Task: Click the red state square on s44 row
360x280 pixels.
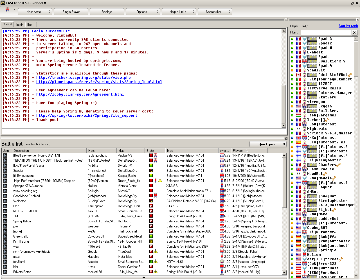Action: pos(151,216)
